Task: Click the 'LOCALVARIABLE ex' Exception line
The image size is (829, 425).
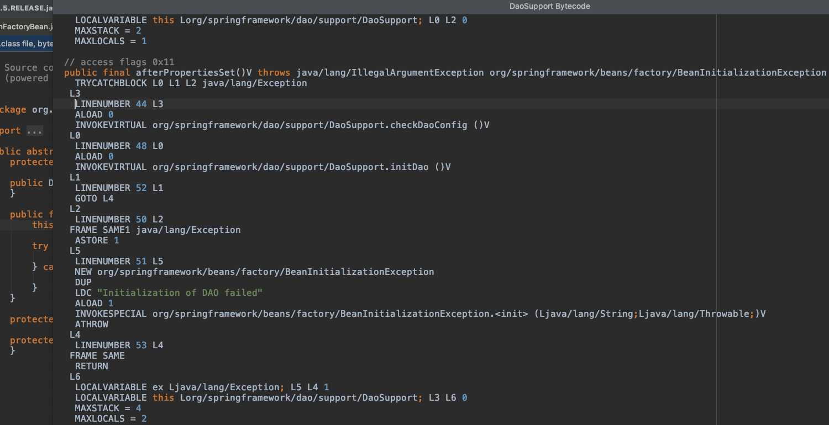Action: coord(202,387)
